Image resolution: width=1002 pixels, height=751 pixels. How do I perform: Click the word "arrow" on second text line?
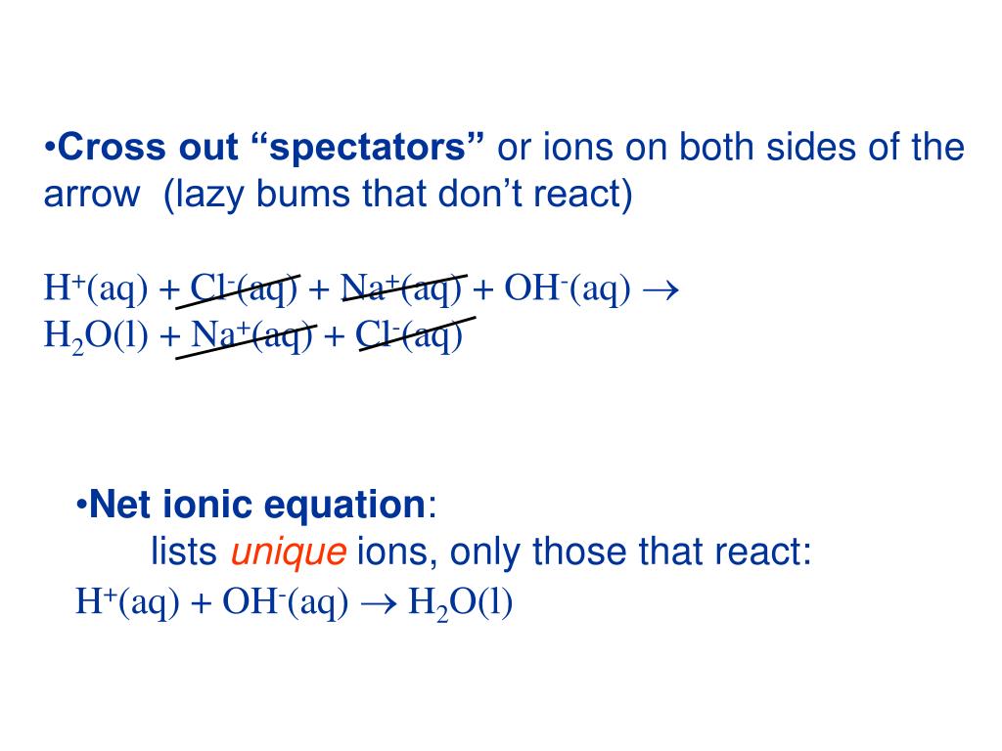(x=91, y=195)
